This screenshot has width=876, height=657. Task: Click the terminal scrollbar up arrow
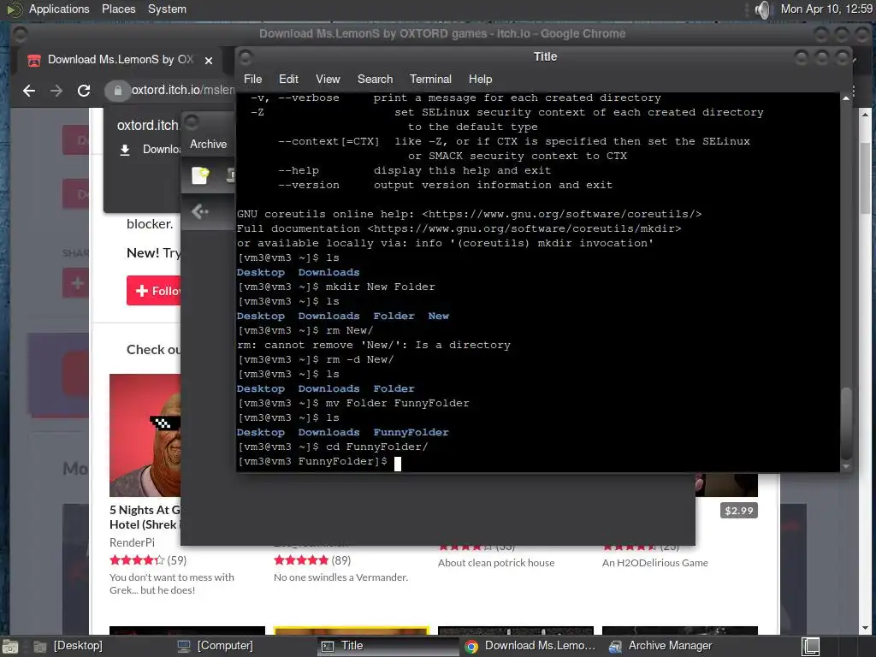coord(846,98)
